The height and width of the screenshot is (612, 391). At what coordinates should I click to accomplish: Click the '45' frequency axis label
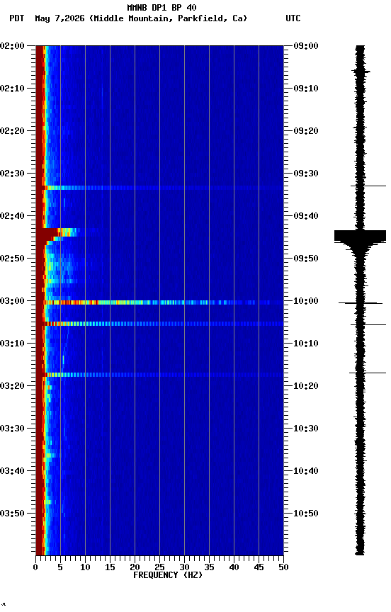pos(259,567)
